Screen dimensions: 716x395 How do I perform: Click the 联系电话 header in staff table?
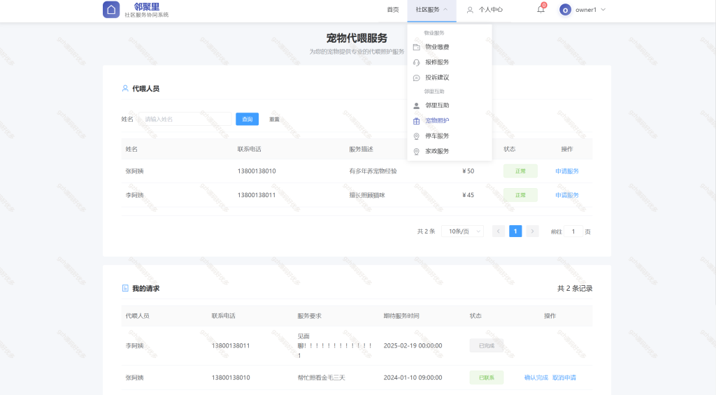pyautogui.click(x=250, y=150)
